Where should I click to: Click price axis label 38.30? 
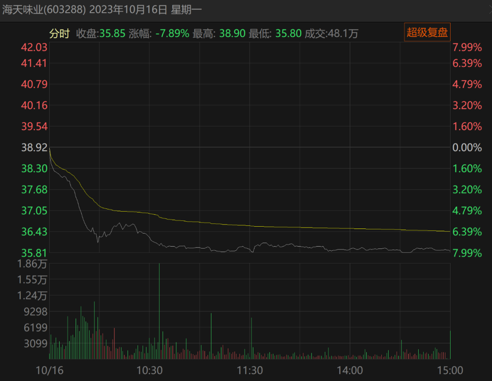tap(34, 169)
